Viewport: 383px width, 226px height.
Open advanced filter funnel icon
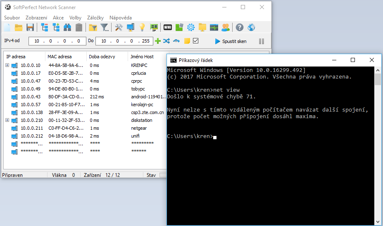click(x=105, y=27)
